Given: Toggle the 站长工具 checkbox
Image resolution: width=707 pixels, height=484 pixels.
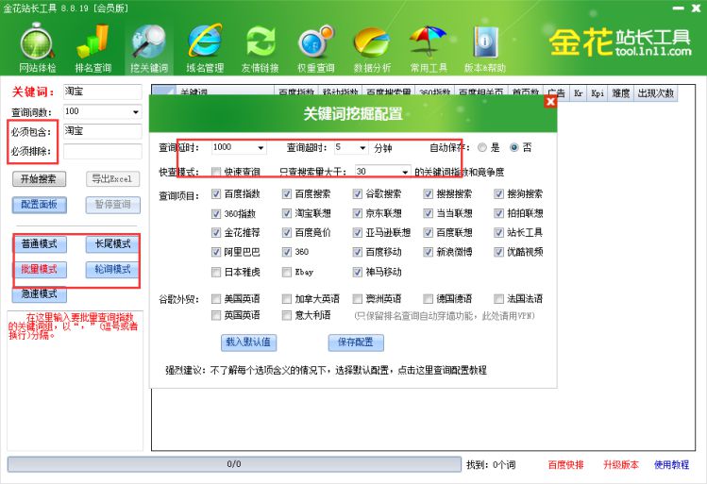Looking at the screenshot, I should 498,232.
